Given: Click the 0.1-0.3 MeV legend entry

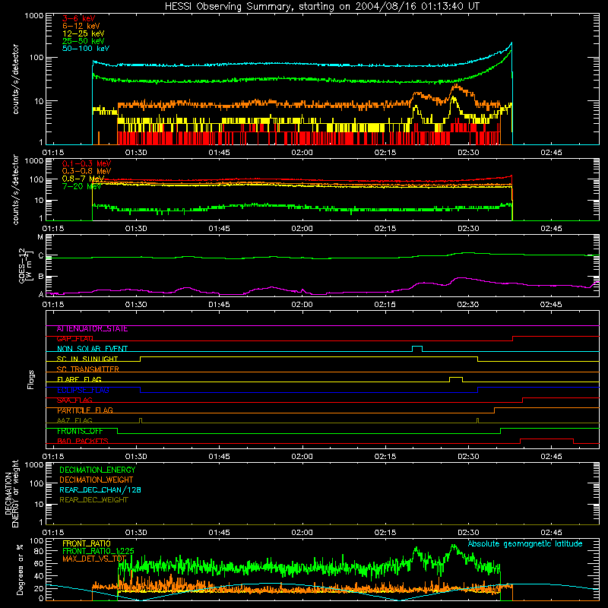Looking at the screenshot, I should point(87,163).
